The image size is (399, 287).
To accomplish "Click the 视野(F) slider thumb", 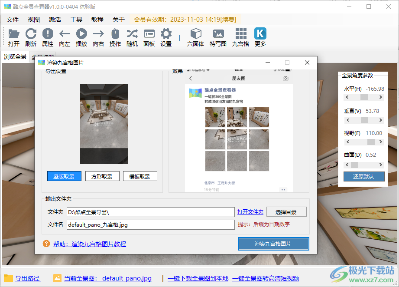I will click(x=371, y=142).
